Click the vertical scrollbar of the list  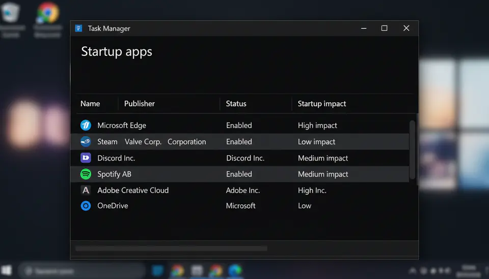tap(412, 149)
